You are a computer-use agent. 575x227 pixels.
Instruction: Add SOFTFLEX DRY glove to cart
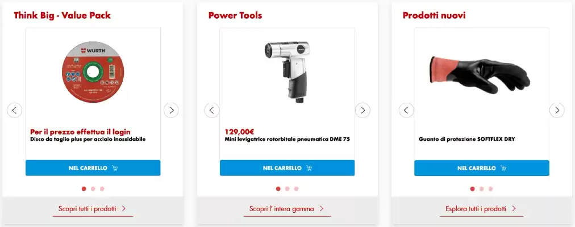(x=482, y=168)
